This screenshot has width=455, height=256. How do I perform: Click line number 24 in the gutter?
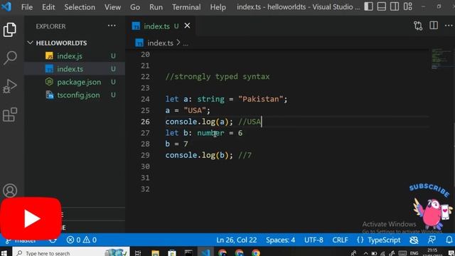point(145,99)
